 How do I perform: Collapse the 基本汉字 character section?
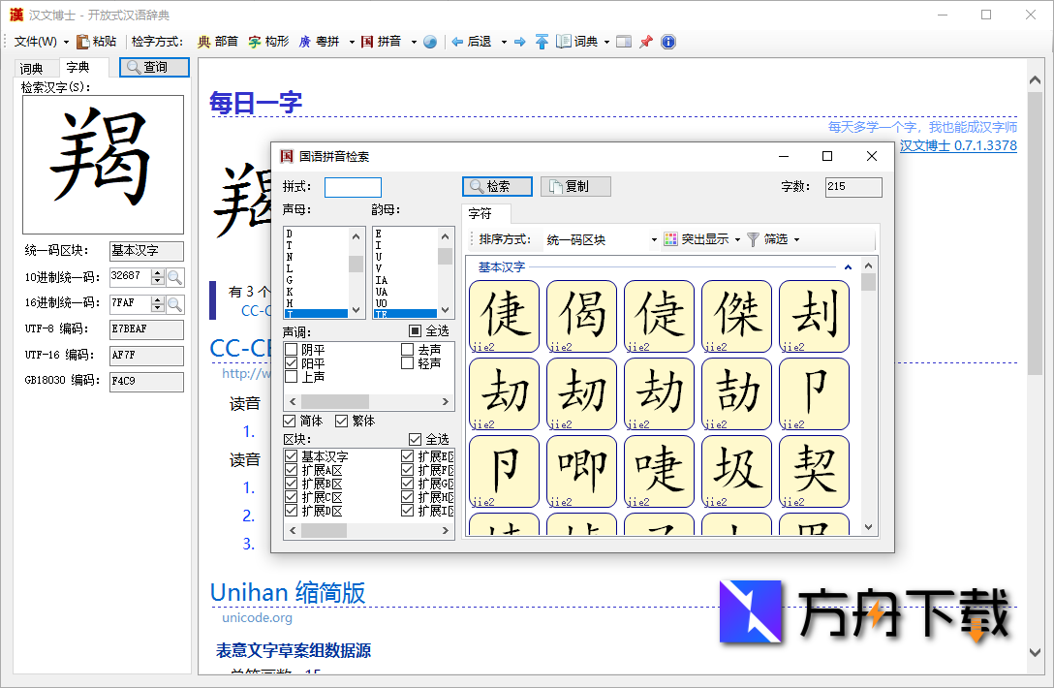(x=848, y=266)
